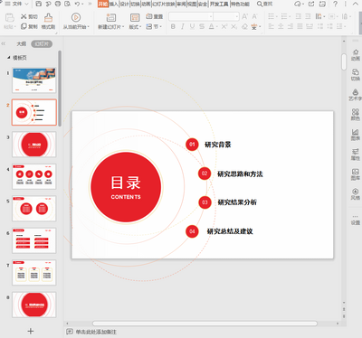Click the Paste (粘贴) clipboard icon

coord(10,17)
